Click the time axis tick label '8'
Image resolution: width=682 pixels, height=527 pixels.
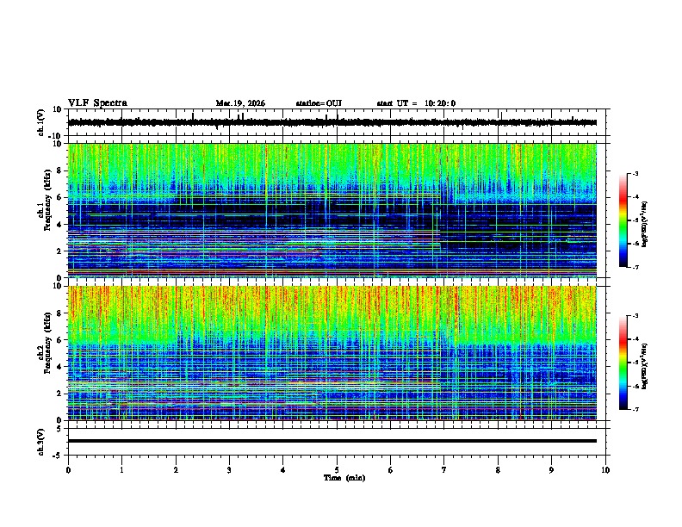pyautogui.click(x=498, y=470)
